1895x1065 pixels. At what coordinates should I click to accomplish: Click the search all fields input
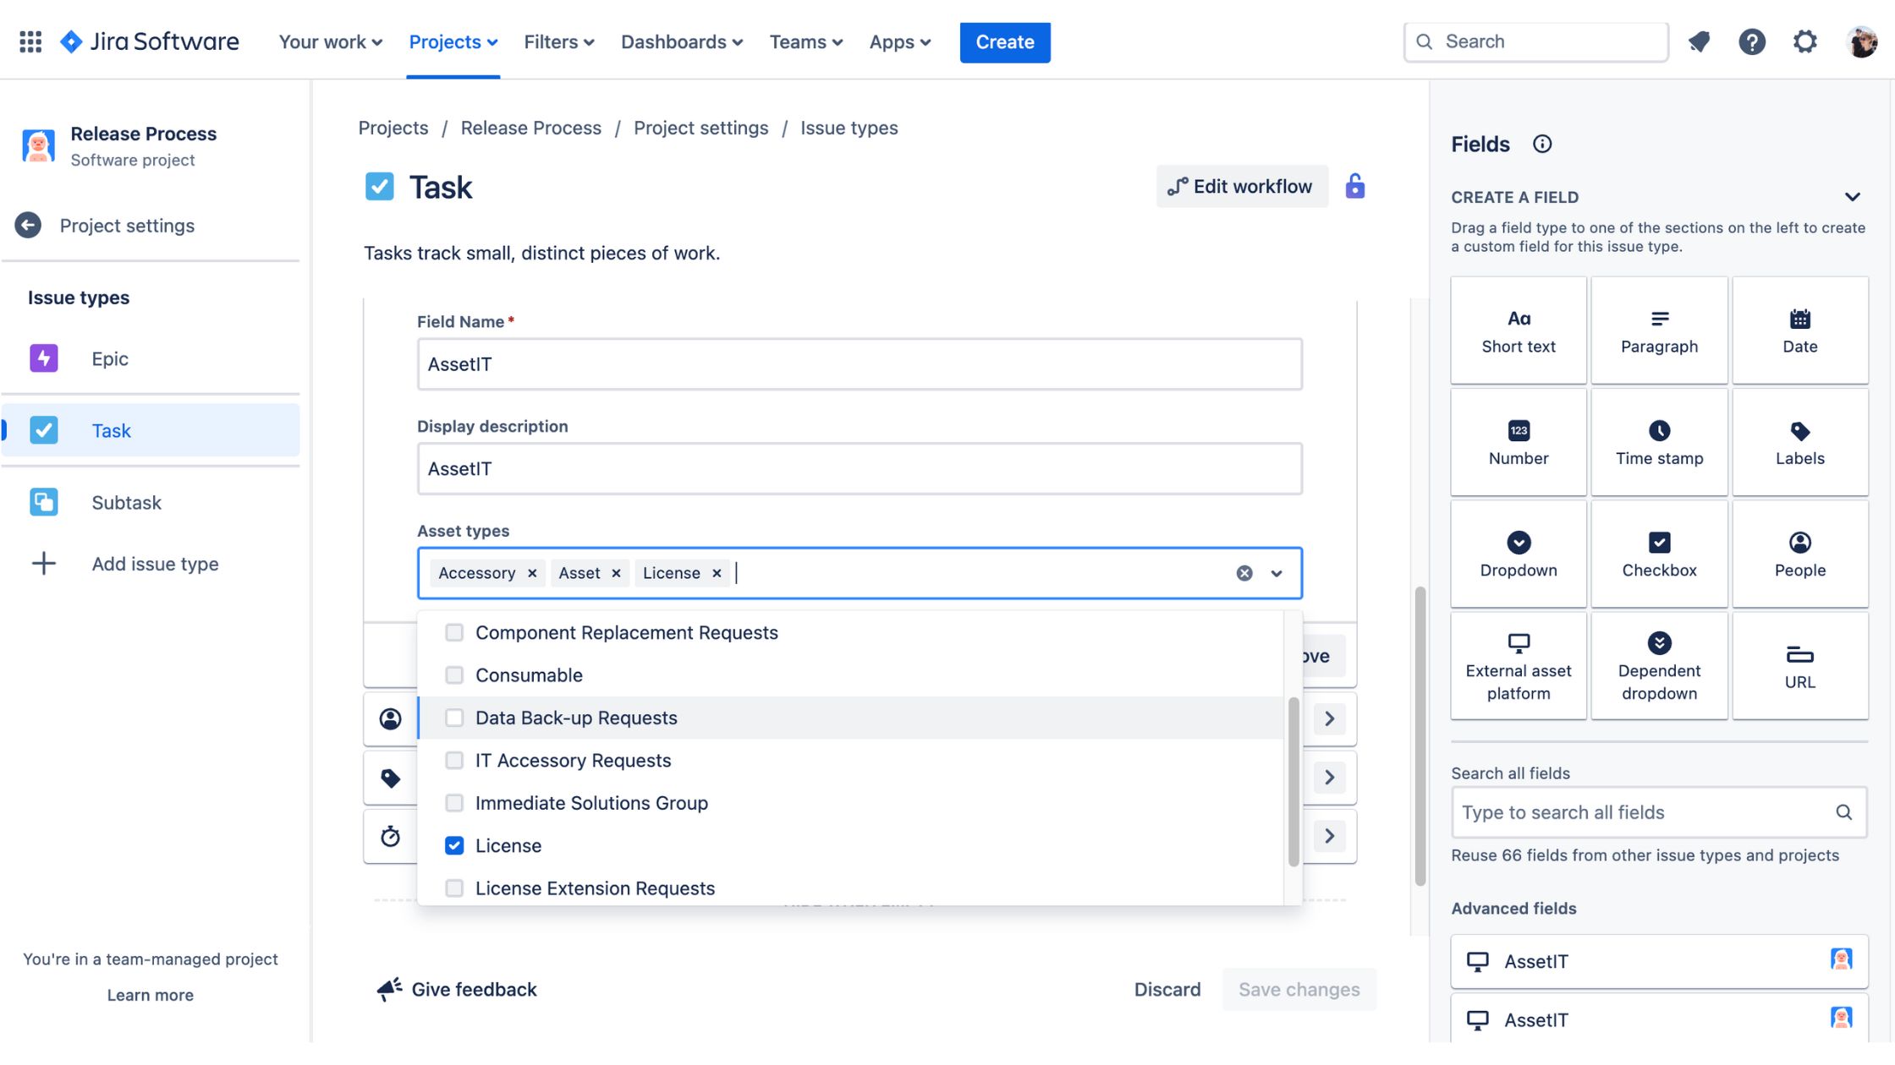[1641, 812]
